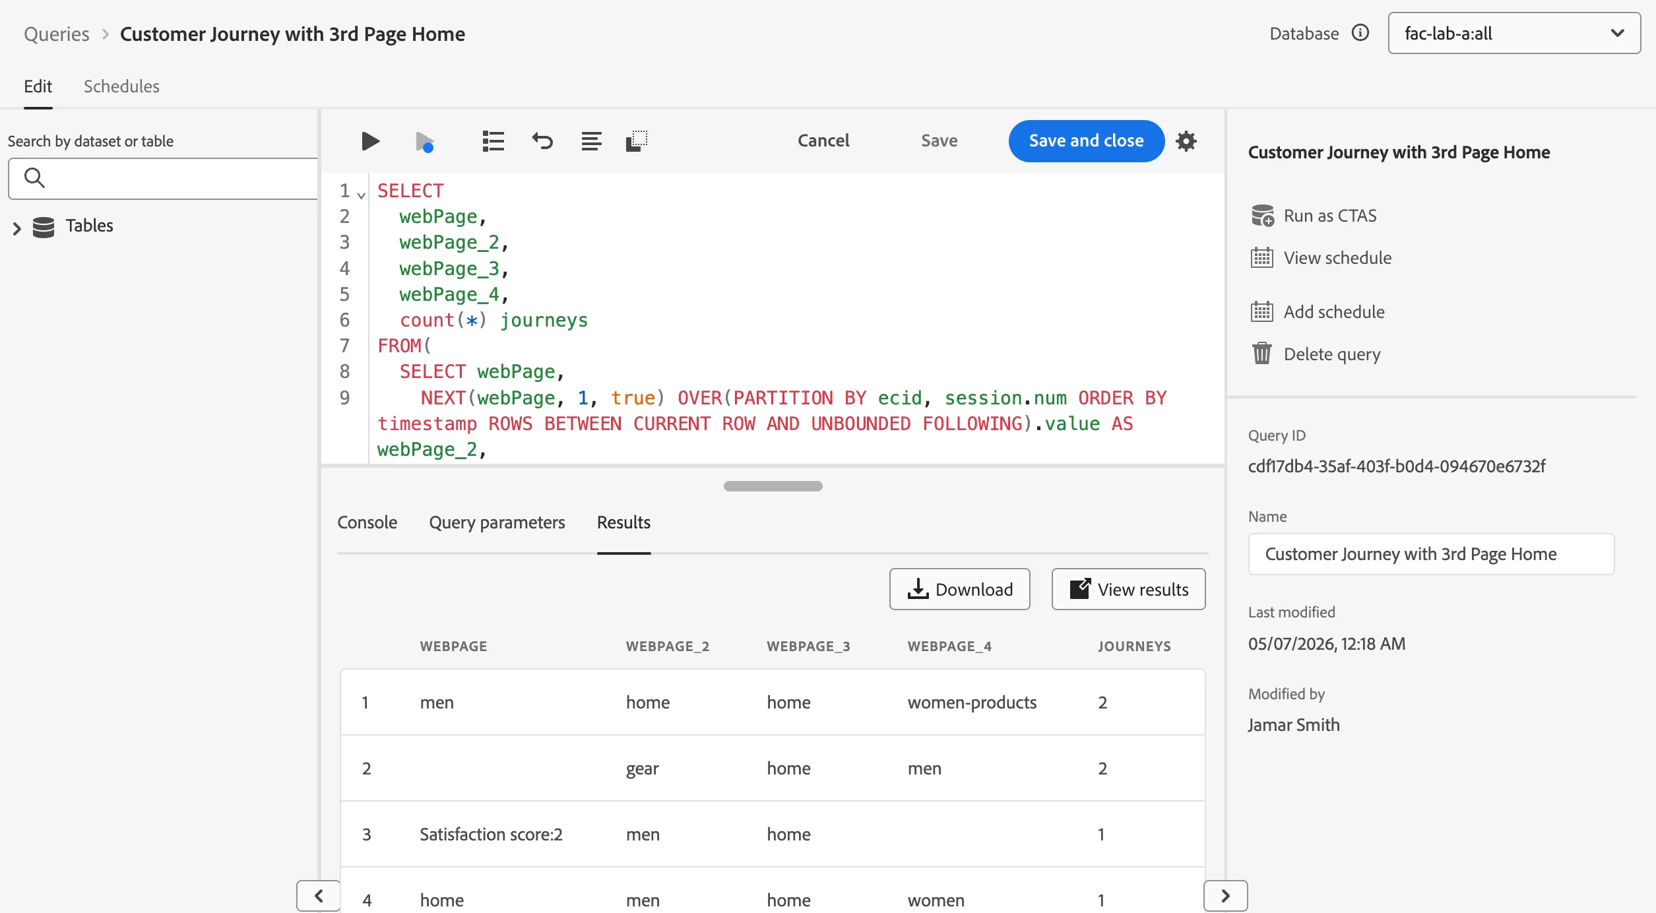Click the Cancel button

pos(823,141)
